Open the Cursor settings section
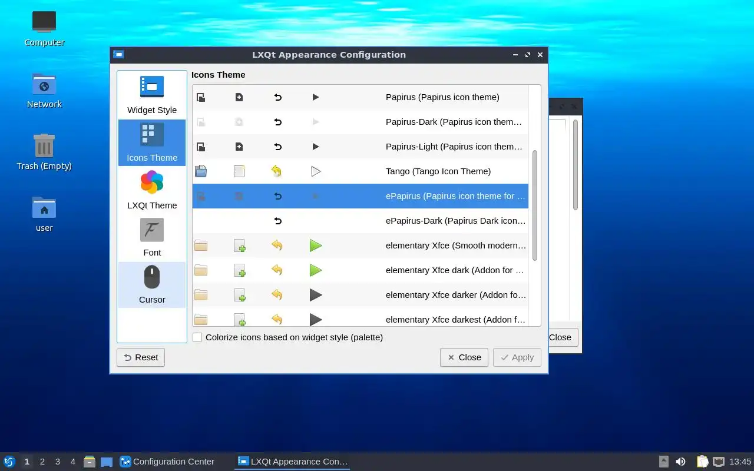754x471 pixels. [x=152, y=285]
